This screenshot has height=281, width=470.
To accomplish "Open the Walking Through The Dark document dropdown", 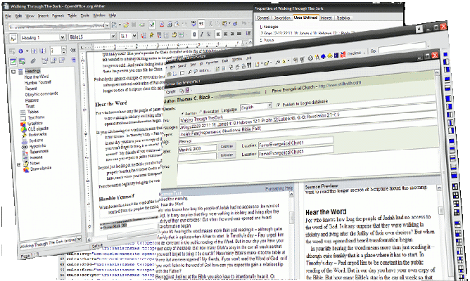I will 79,239.
